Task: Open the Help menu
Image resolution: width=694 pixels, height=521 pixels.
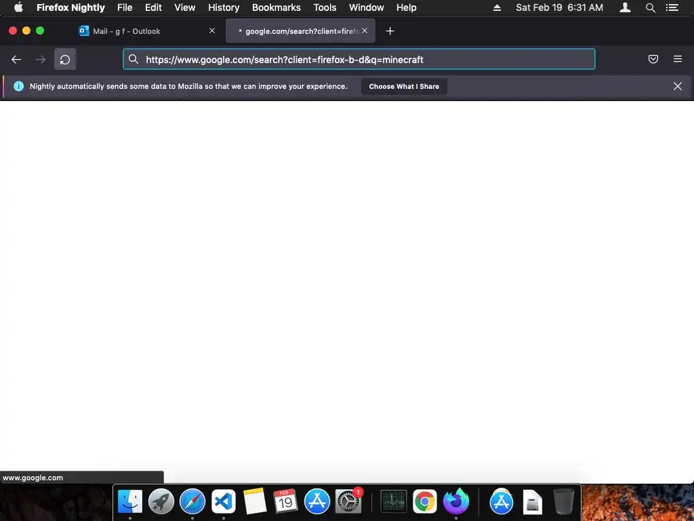Action: pyautogui.click(x=407, y=7)
